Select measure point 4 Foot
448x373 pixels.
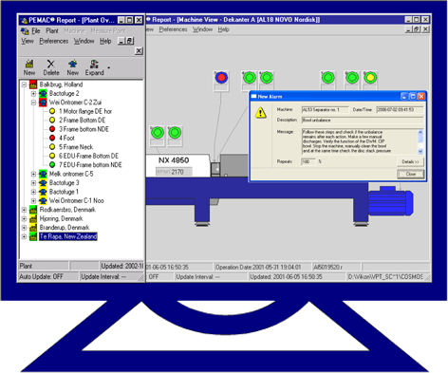(66, 138)
